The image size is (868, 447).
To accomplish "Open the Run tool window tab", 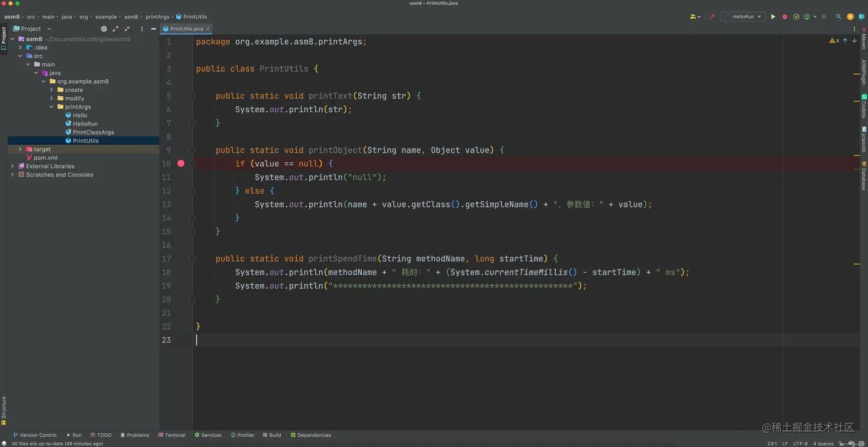I will point(74,435).
